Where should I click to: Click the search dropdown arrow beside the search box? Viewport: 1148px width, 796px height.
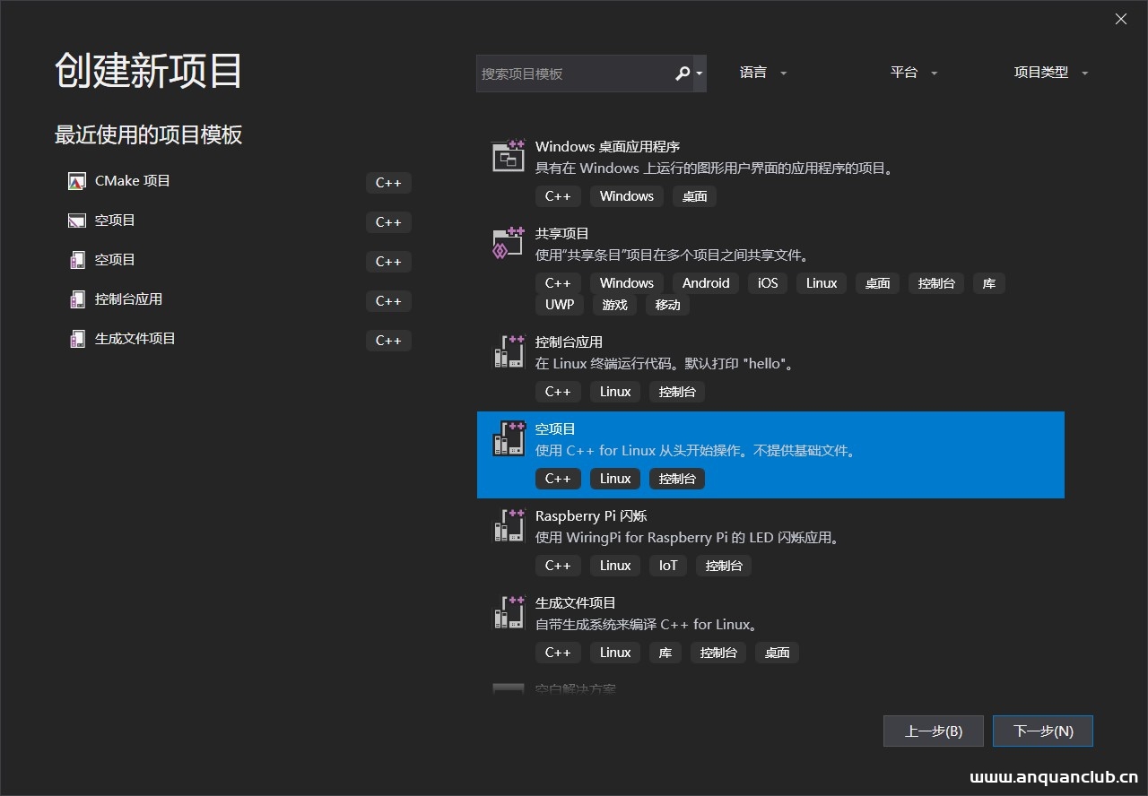pos(700,73)
